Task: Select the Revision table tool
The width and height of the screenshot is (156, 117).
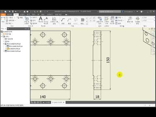Action: (x=119, y=20)
